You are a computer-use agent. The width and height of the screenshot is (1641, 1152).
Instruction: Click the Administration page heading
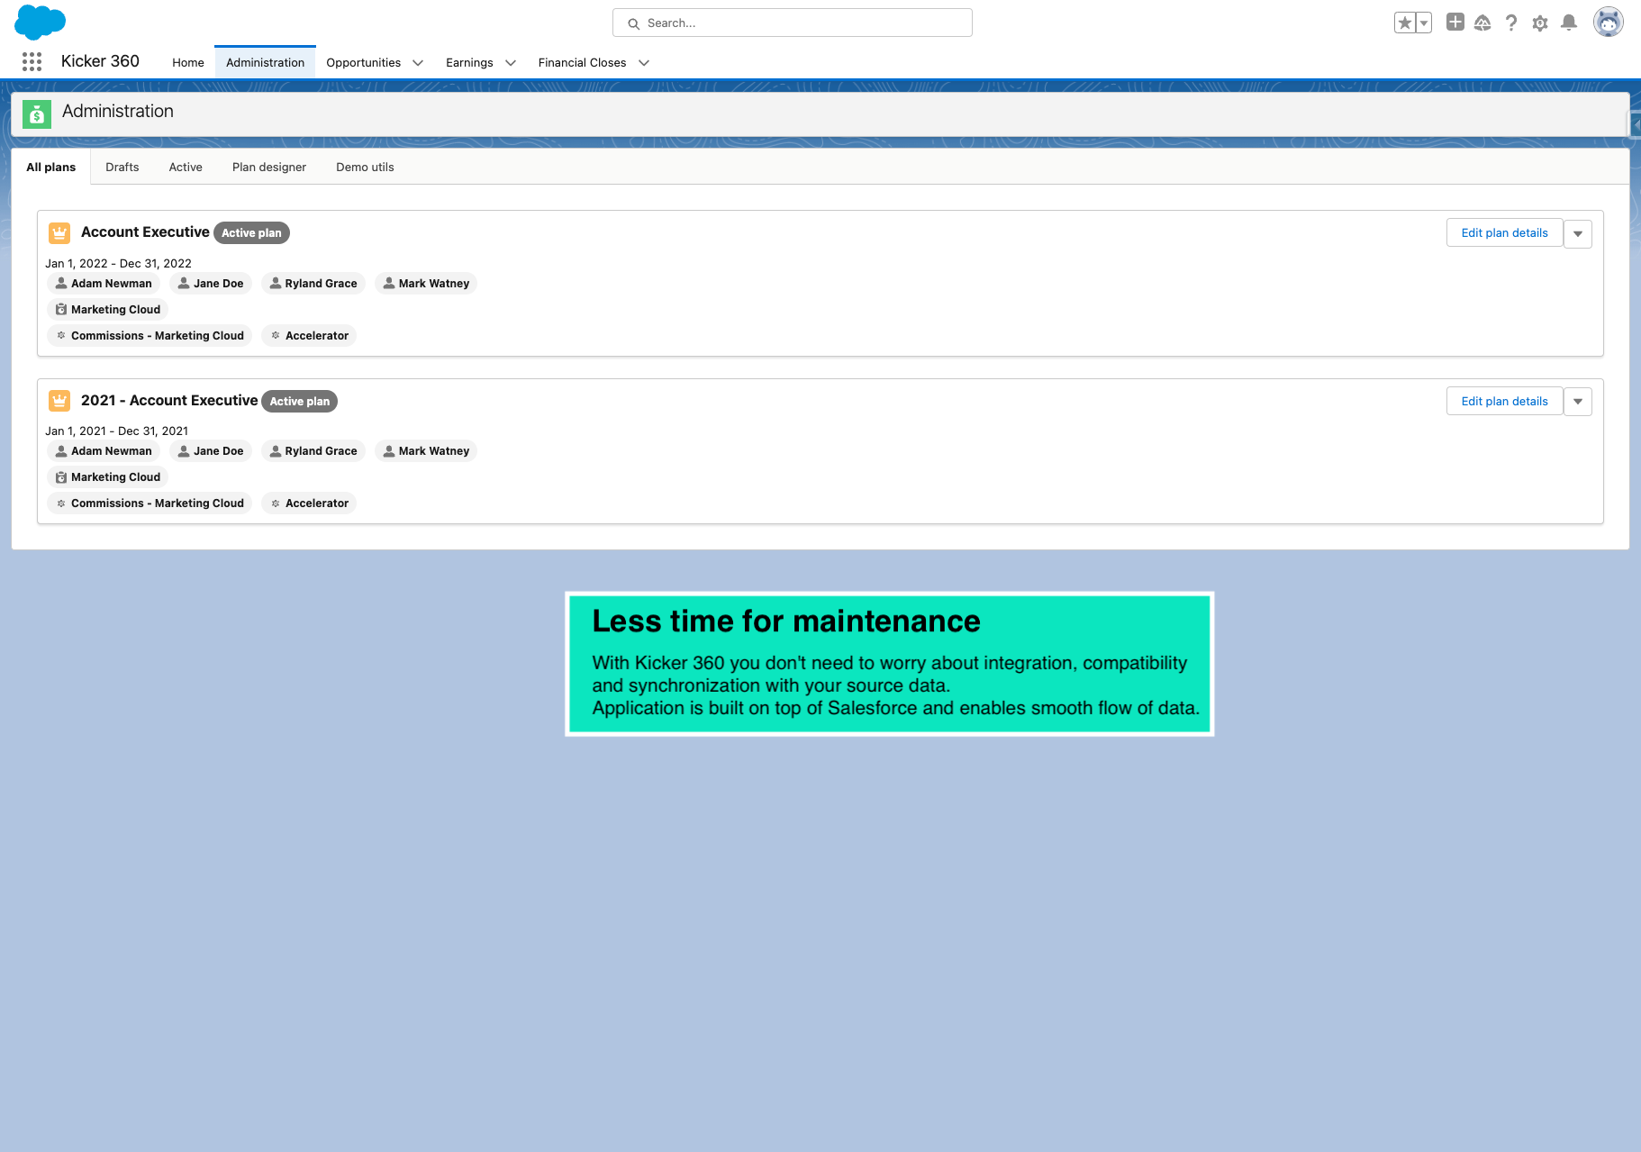[118, 111]
